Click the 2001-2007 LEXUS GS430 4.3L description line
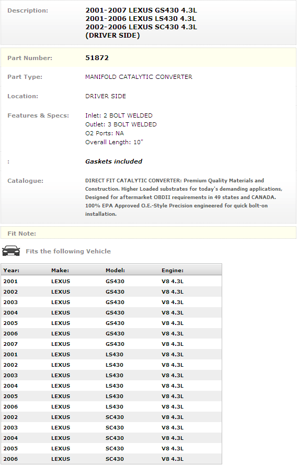298x466 pixels. pos(141,10)
